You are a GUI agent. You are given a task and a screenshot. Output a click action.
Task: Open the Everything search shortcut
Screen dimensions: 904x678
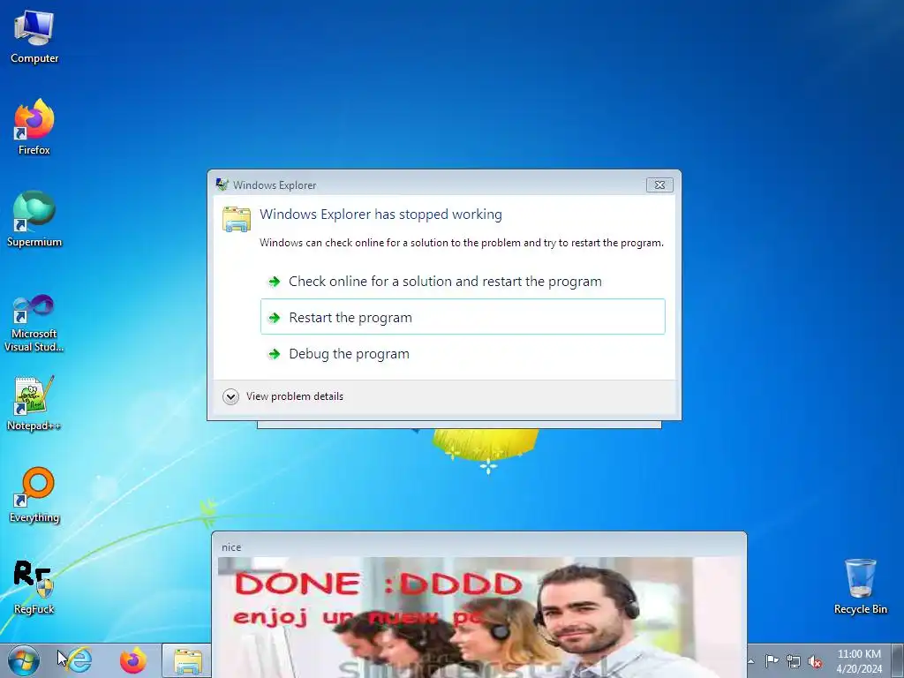34,494
